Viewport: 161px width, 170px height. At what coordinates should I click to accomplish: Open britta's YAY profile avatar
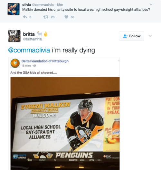pyautogui.click(x=14, y=36)
